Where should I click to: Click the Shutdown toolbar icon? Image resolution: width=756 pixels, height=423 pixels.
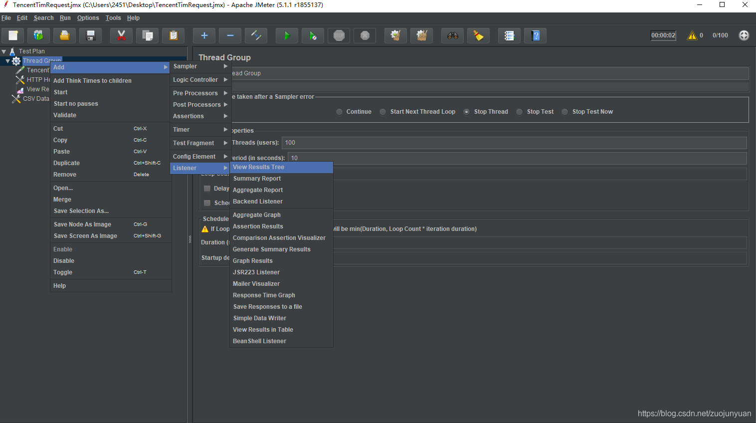coord(365,35)
